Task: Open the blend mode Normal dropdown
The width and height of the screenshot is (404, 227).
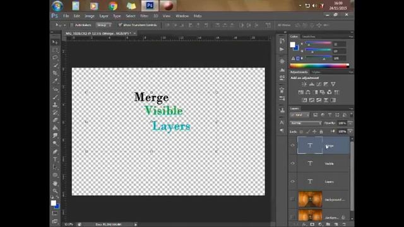Action: pyautogui.click(x=306, y=124)
